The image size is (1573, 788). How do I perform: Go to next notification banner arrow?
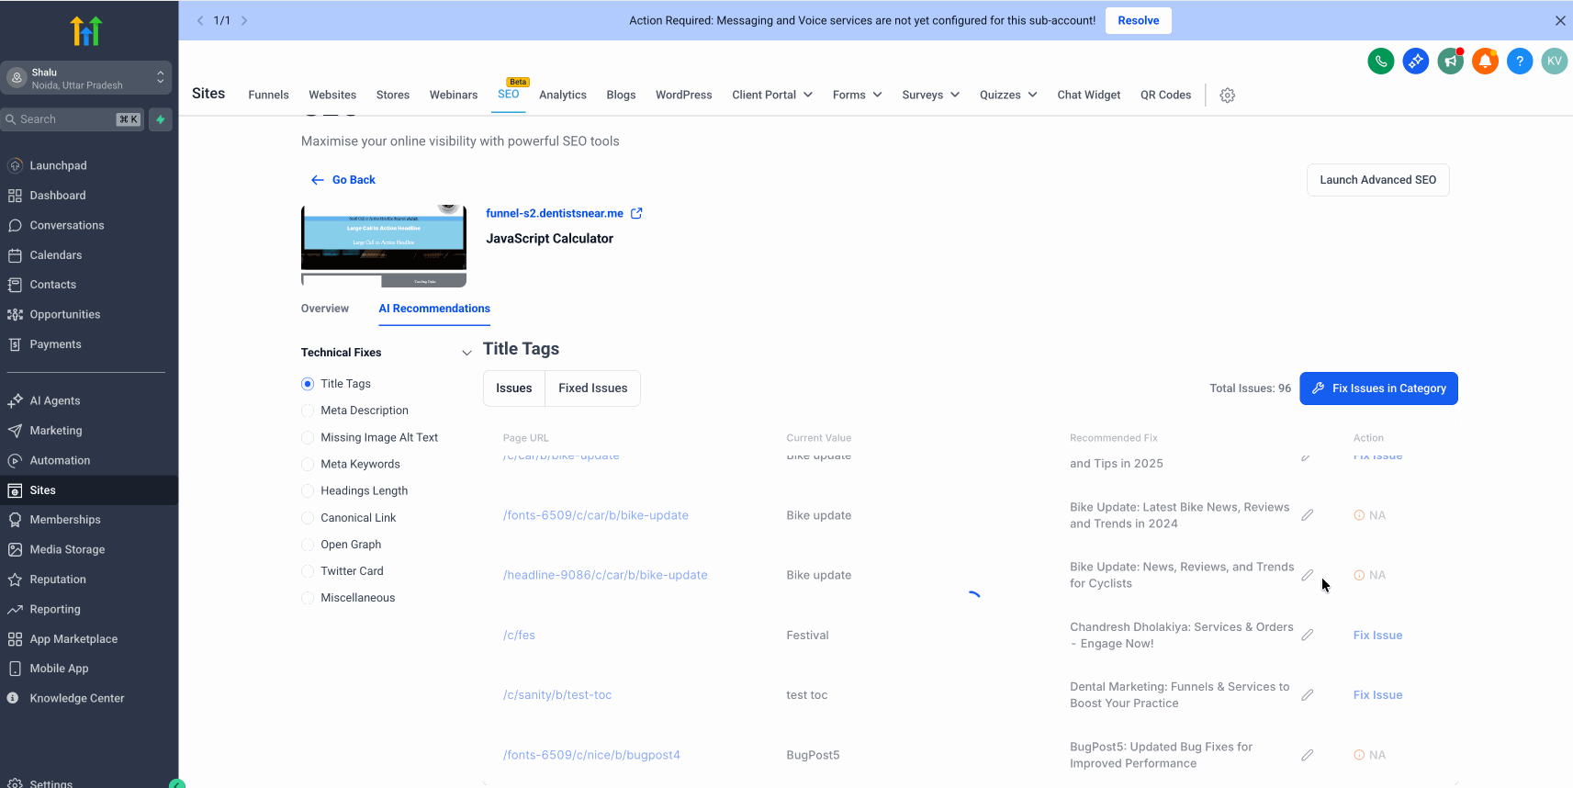click(244, 20)
